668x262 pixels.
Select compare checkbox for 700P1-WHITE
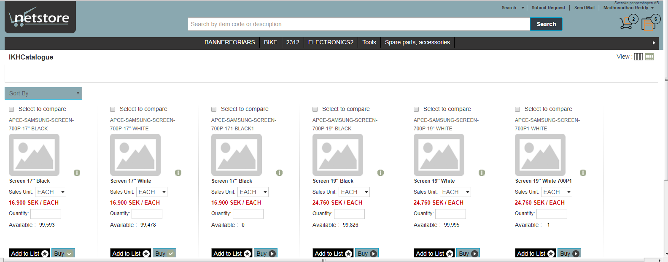(517, 109)
